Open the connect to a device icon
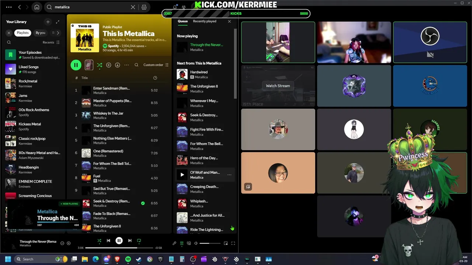472x265 pixels. click(189, 243)
